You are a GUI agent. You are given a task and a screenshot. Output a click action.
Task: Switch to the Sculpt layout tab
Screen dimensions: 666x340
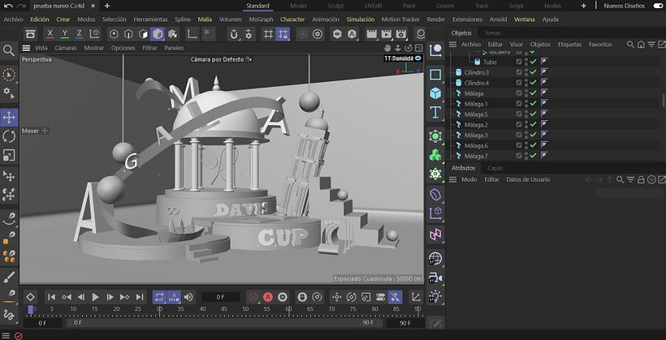[336, 6]
